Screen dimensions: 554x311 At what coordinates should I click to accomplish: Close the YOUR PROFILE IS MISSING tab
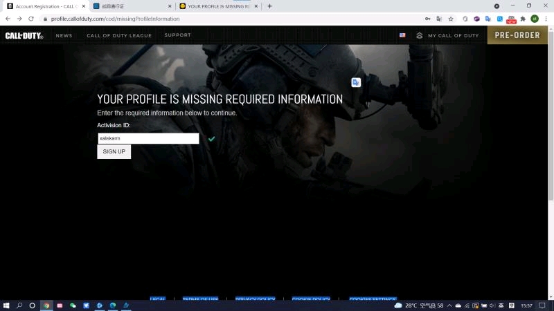click(x=256, y=6)
